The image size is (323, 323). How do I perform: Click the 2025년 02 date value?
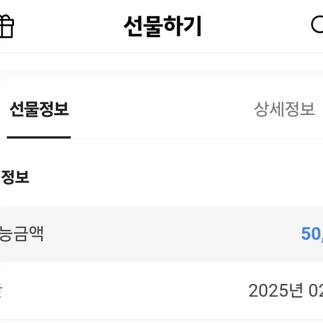coord(286,290)
